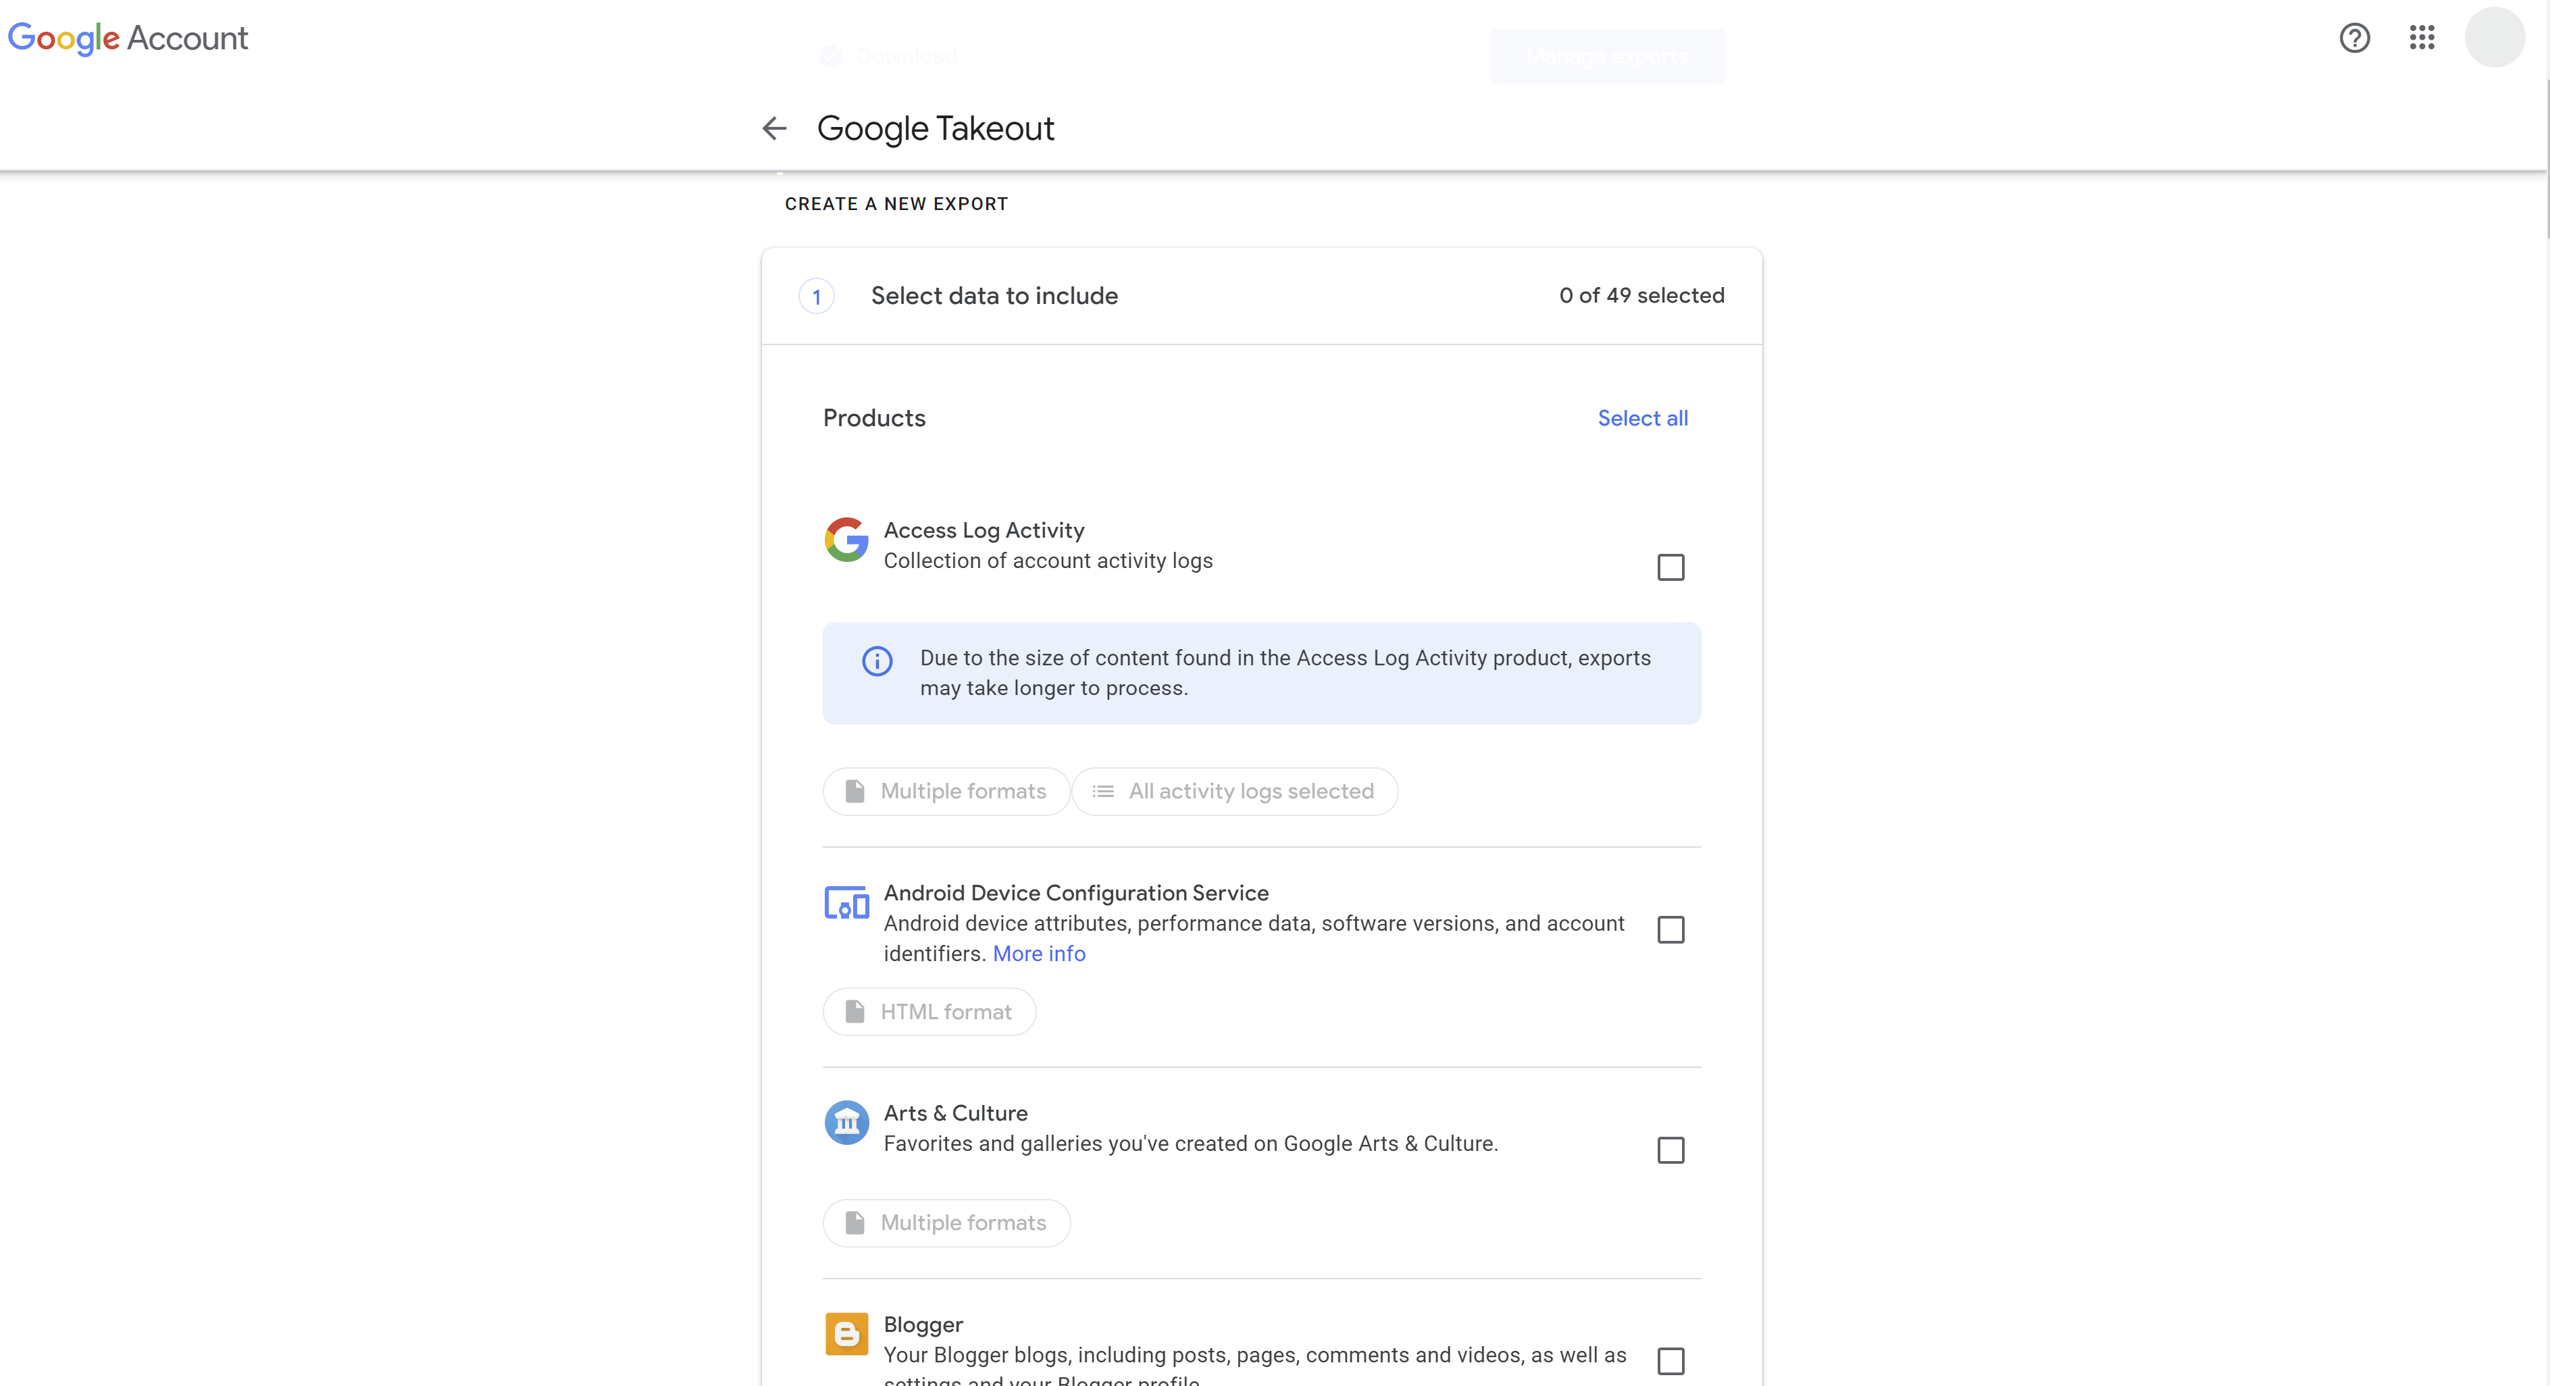
Task: Click the CREATE A NEW EXPORT label
Action: pyautogui.click(x=896, y=204)
